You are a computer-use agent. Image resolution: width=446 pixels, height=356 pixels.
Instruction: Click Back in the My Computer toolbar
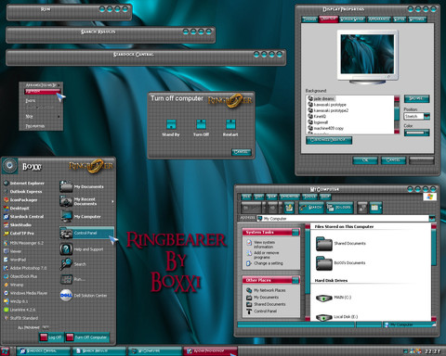click(x=250, y=208)
